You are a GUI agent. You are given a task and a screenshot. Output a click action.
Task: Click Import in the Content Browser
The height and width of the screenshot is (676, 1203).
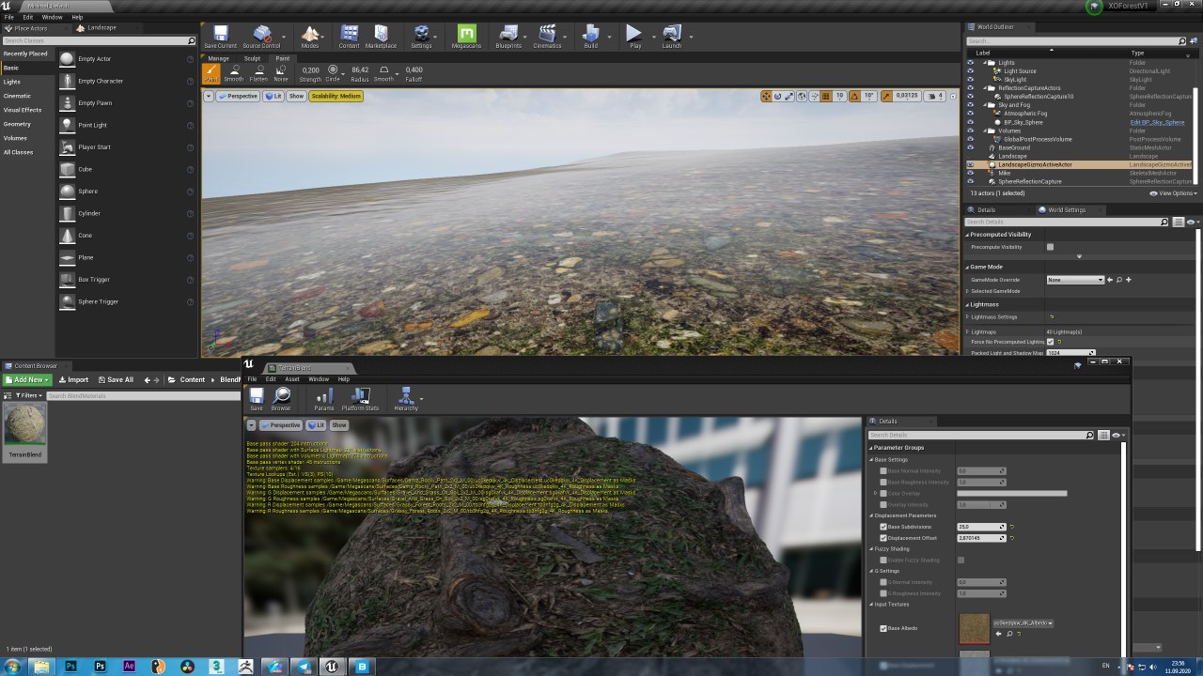[73, 380]
